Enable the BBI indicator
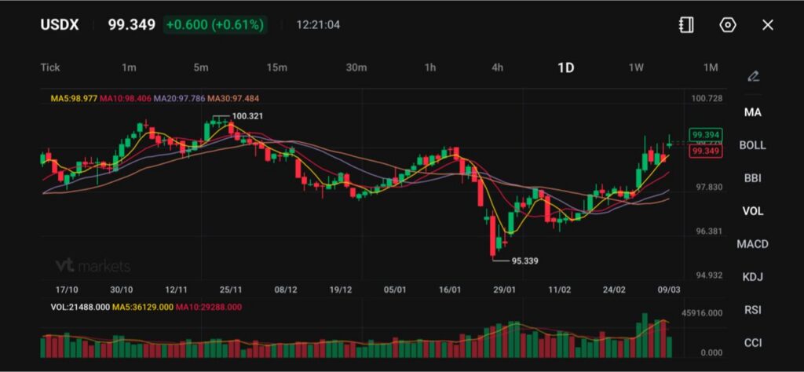This screenshot has width=804, height=372. coord(752,178)
